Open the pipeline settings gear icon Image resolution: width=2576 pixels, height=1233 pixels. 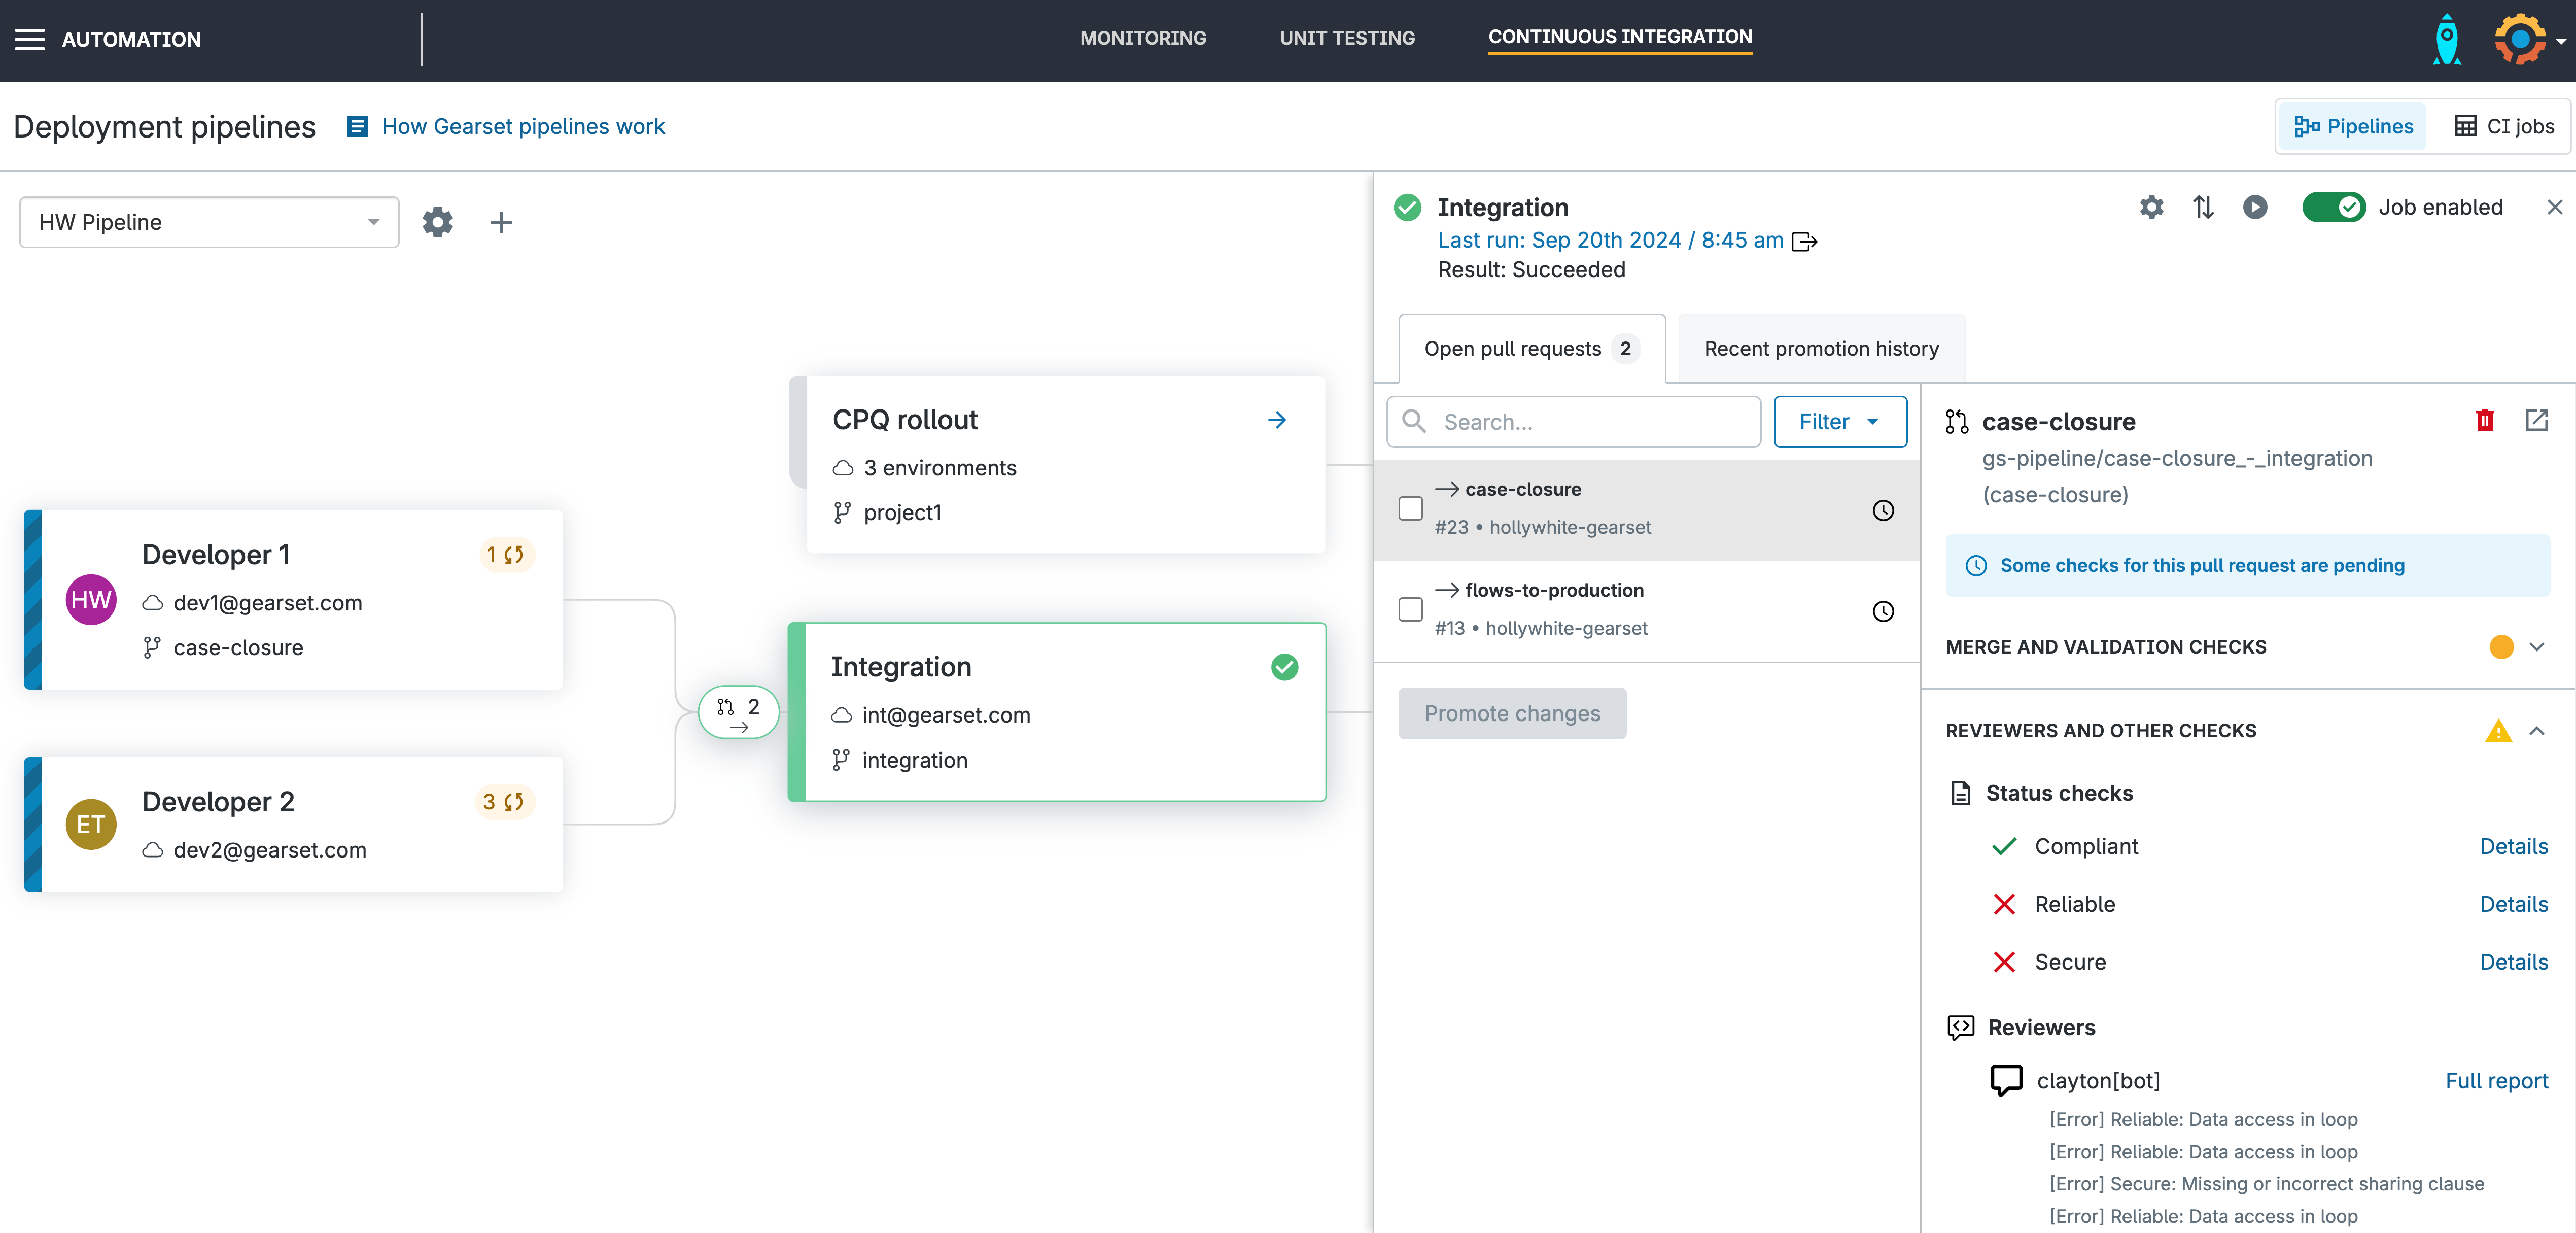(437, 221)
